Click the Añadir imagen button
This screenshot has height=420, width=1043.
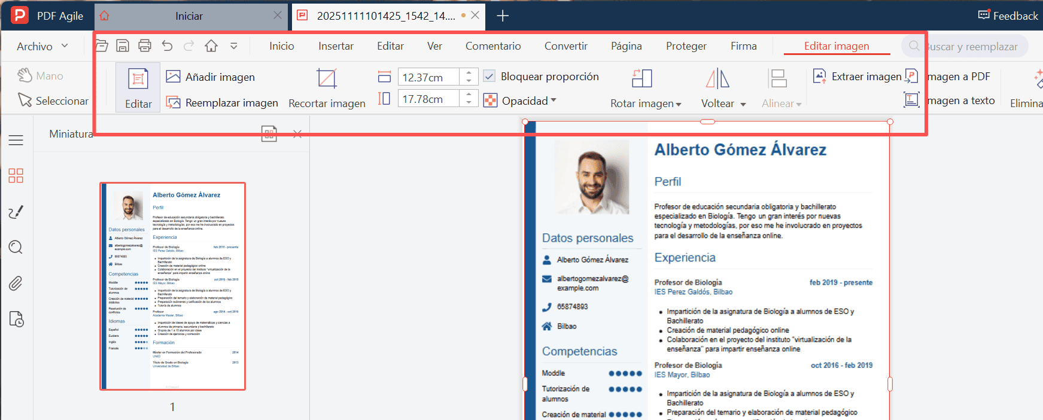[211, 77]
